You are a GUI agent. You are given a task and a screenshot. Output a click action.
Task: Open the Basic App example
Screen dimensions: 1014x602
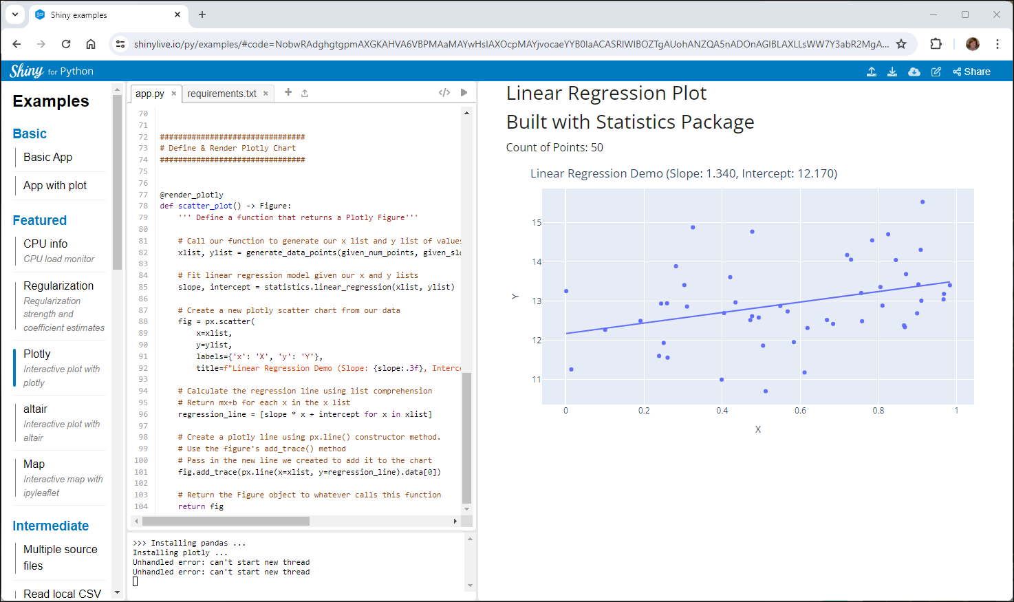click(x=47, y=157)
